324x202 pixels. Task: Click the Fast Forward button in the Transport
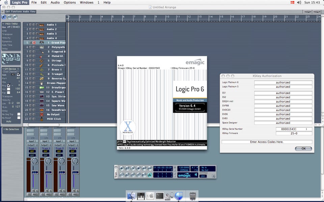(x=150, y=168)
